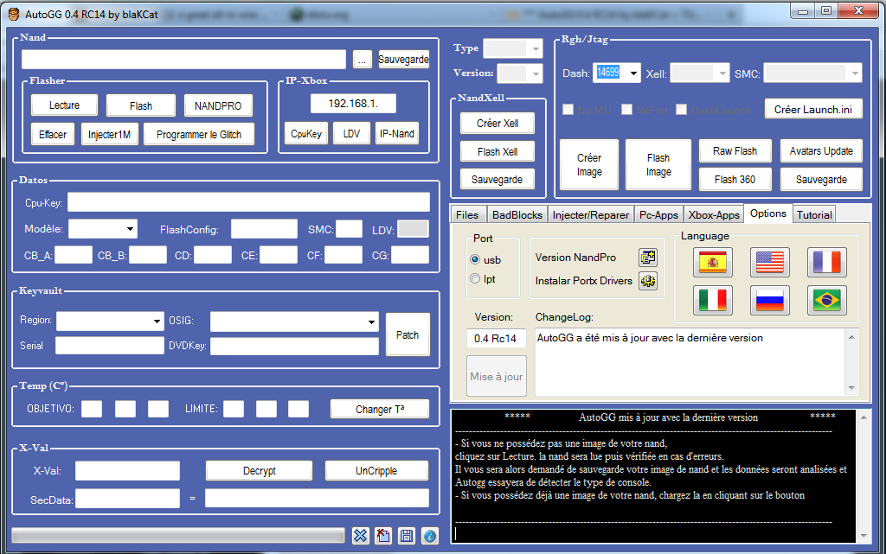Click the Créer Launch.ini button
This screenshot has height=554, width=886.
click(x=813, y=109)
